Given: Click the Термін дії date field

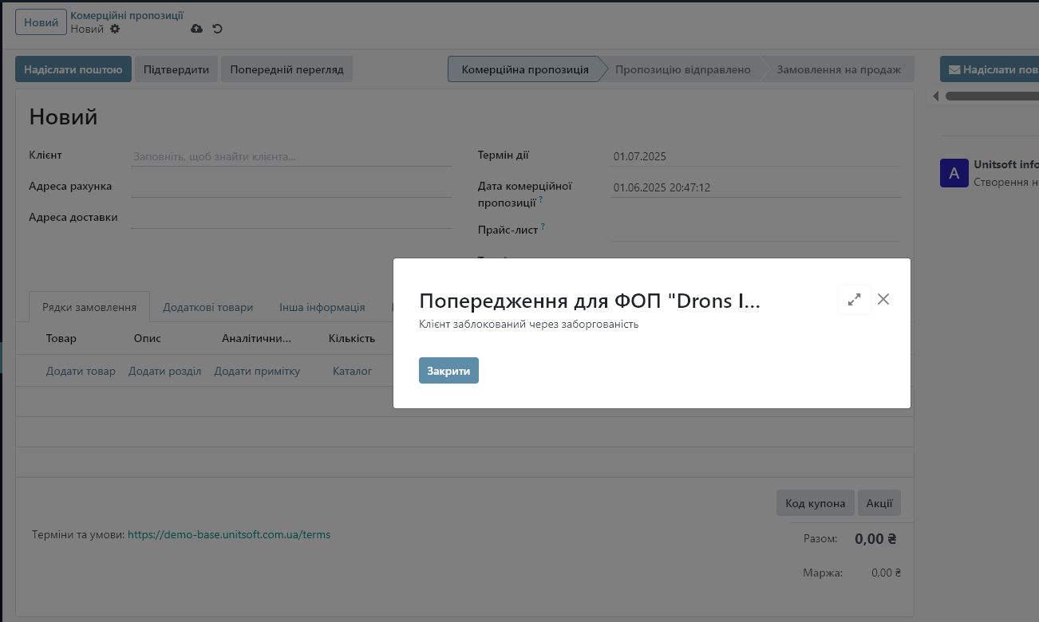Looking at the screenshot, I should click(755, 156).
